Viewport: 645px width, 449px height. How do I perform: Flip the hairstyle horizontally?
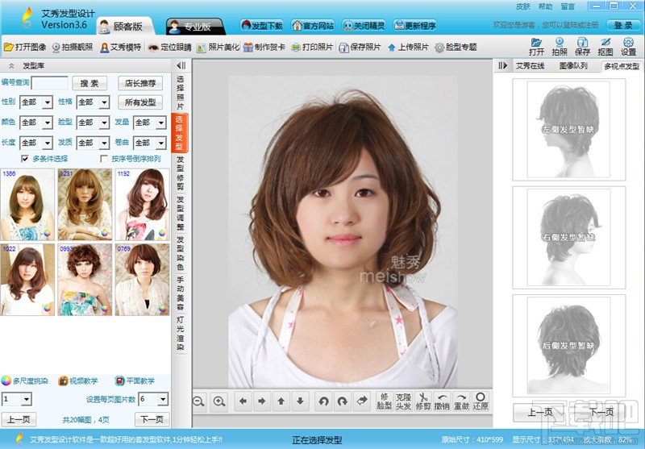(x=362, y=401)
